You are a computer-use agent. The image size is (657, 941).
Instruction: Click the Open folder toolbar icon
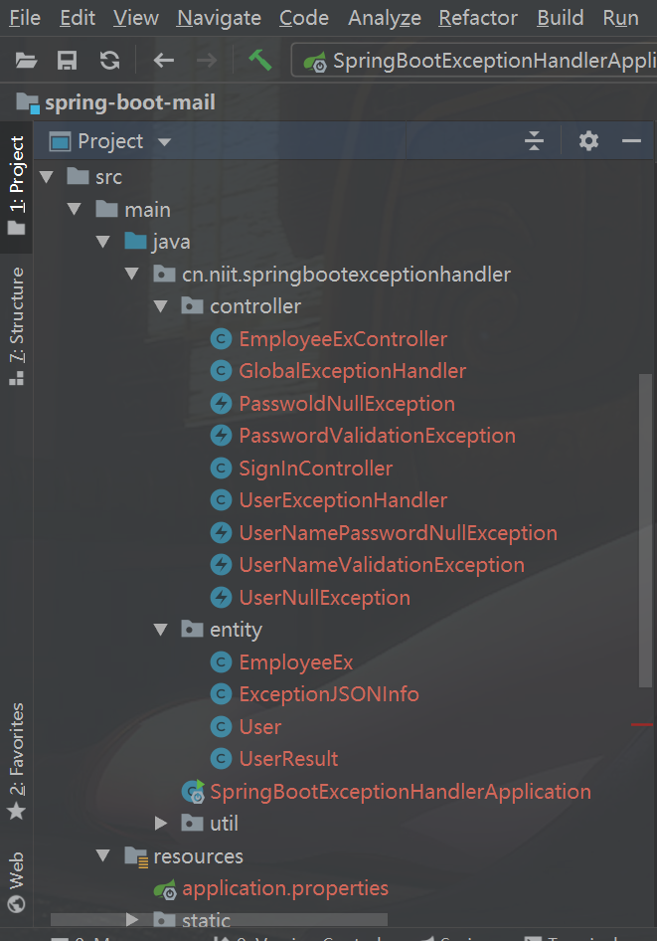coord(26,61)
